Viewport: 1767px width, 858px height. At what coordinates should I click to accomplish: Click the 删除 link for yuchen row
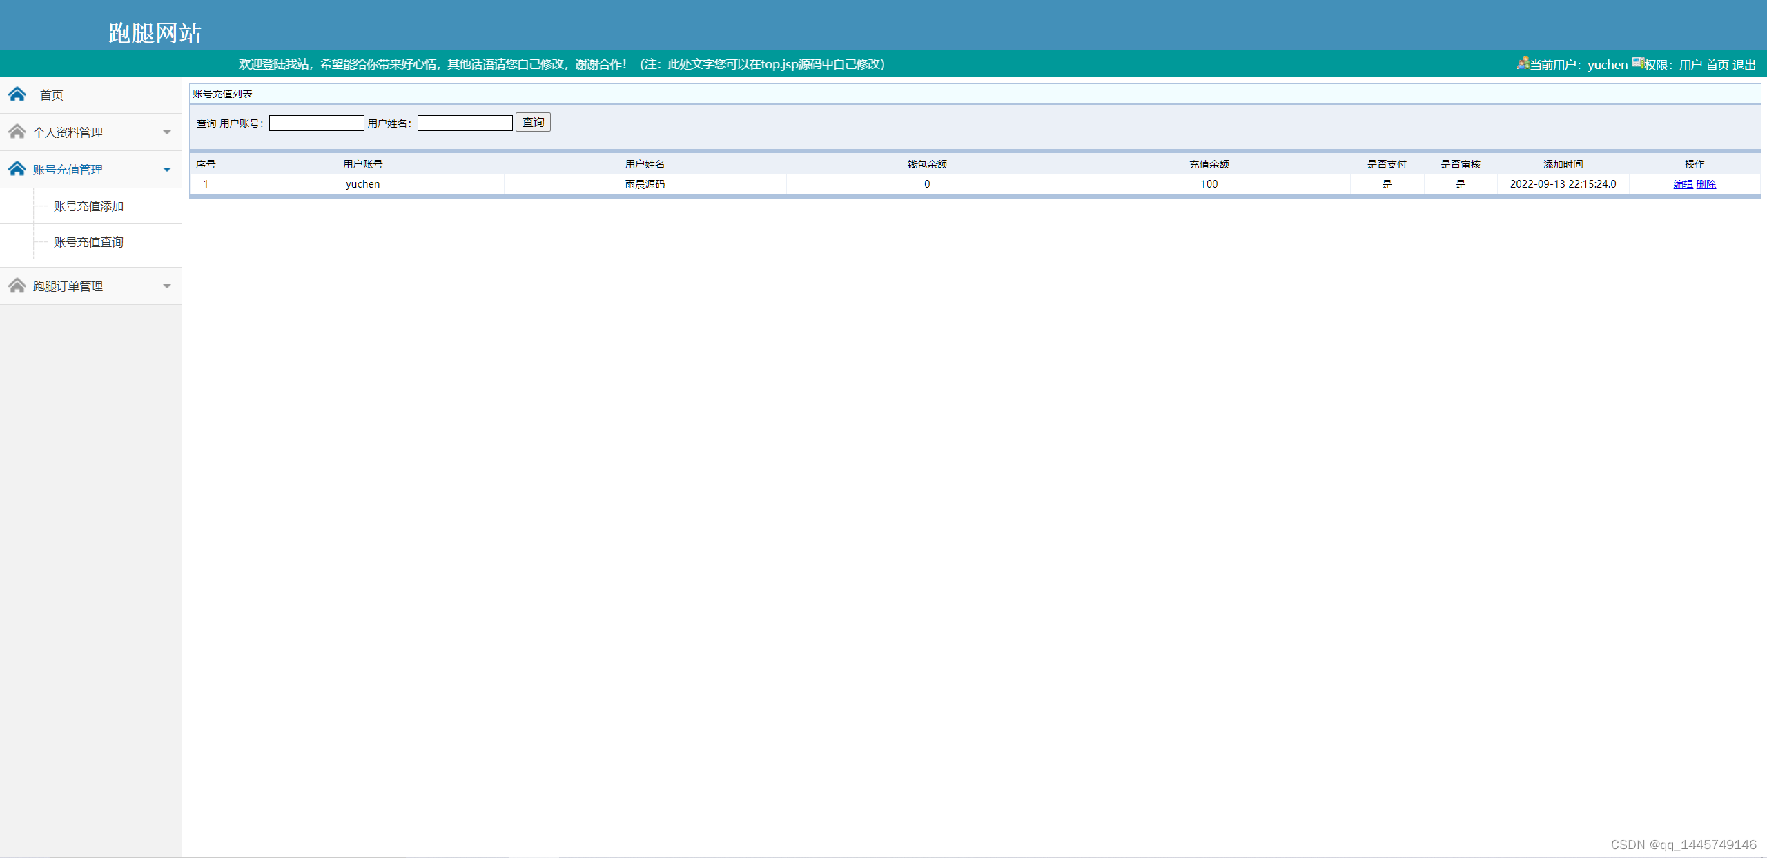(x=1706, y=184)
